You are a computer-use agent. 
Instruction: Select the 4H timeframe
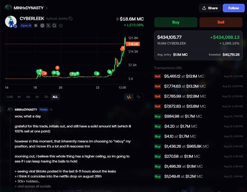[28, 97]
